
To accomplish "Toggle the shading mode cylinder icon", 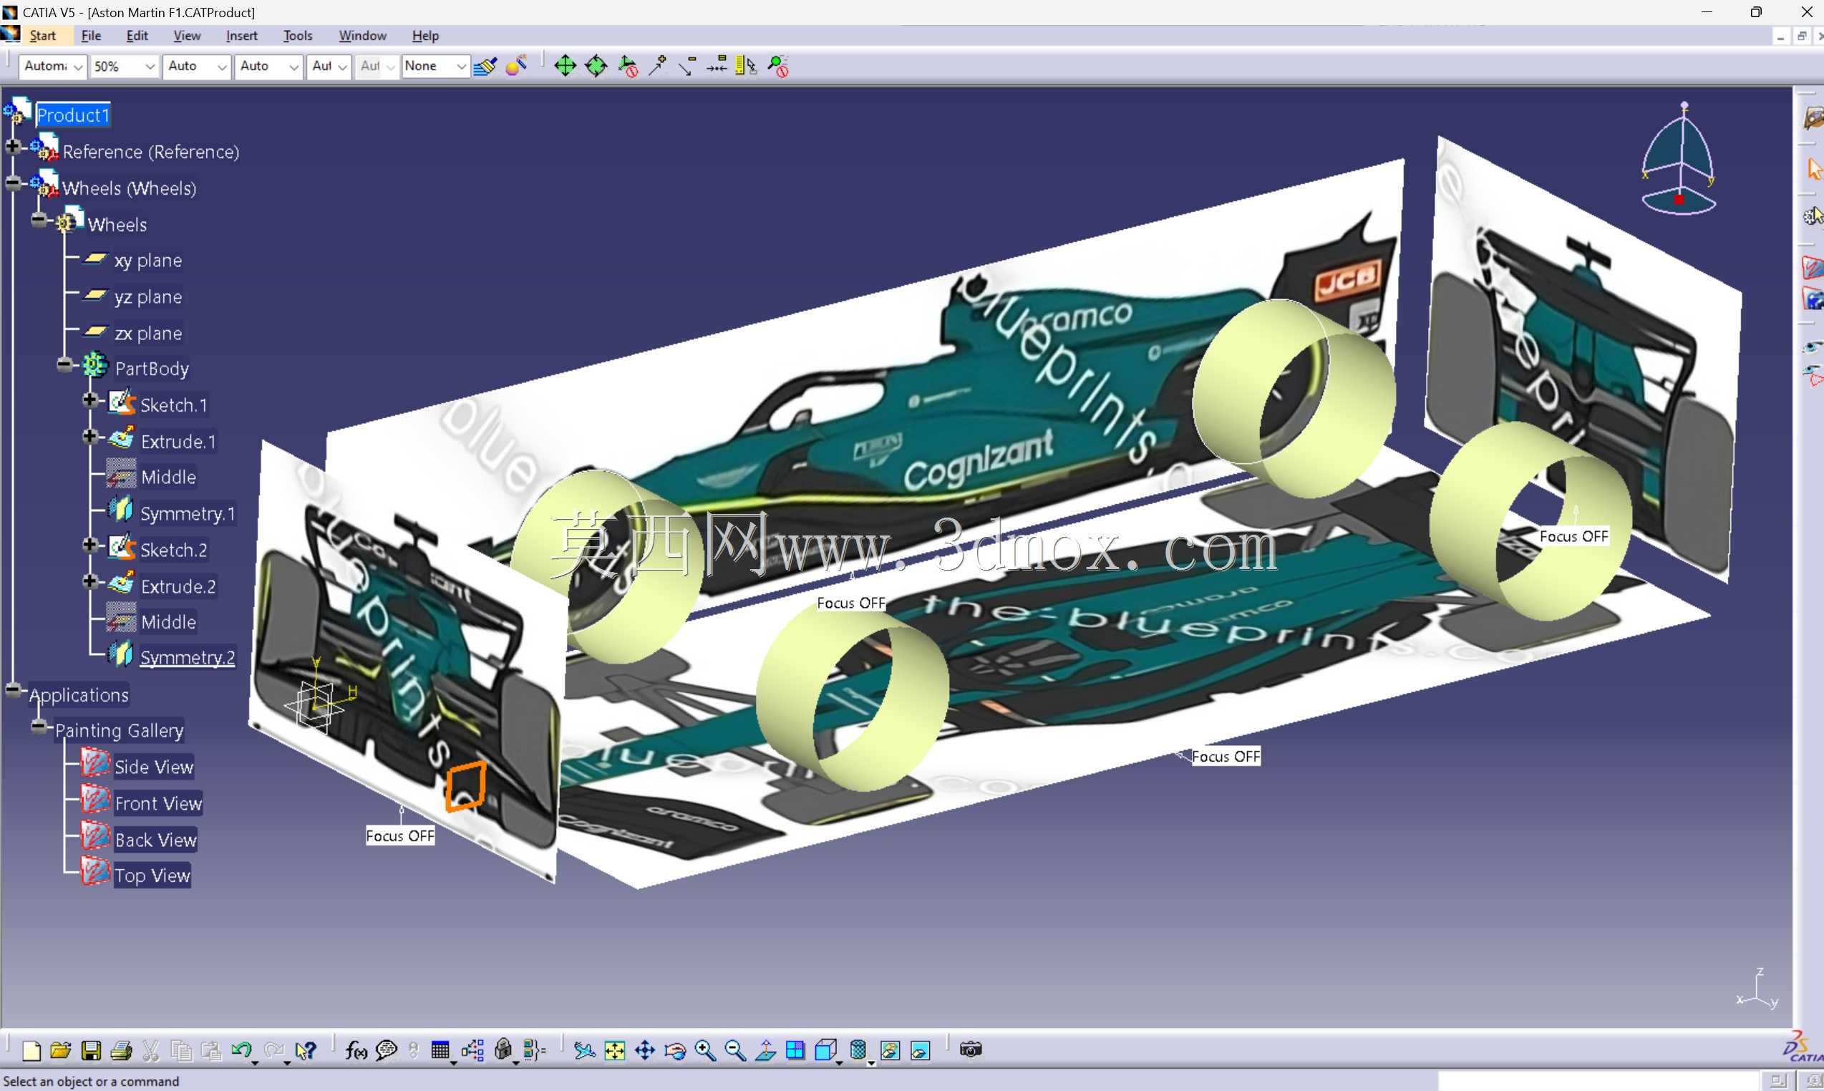I will [x=859, y=1051].
